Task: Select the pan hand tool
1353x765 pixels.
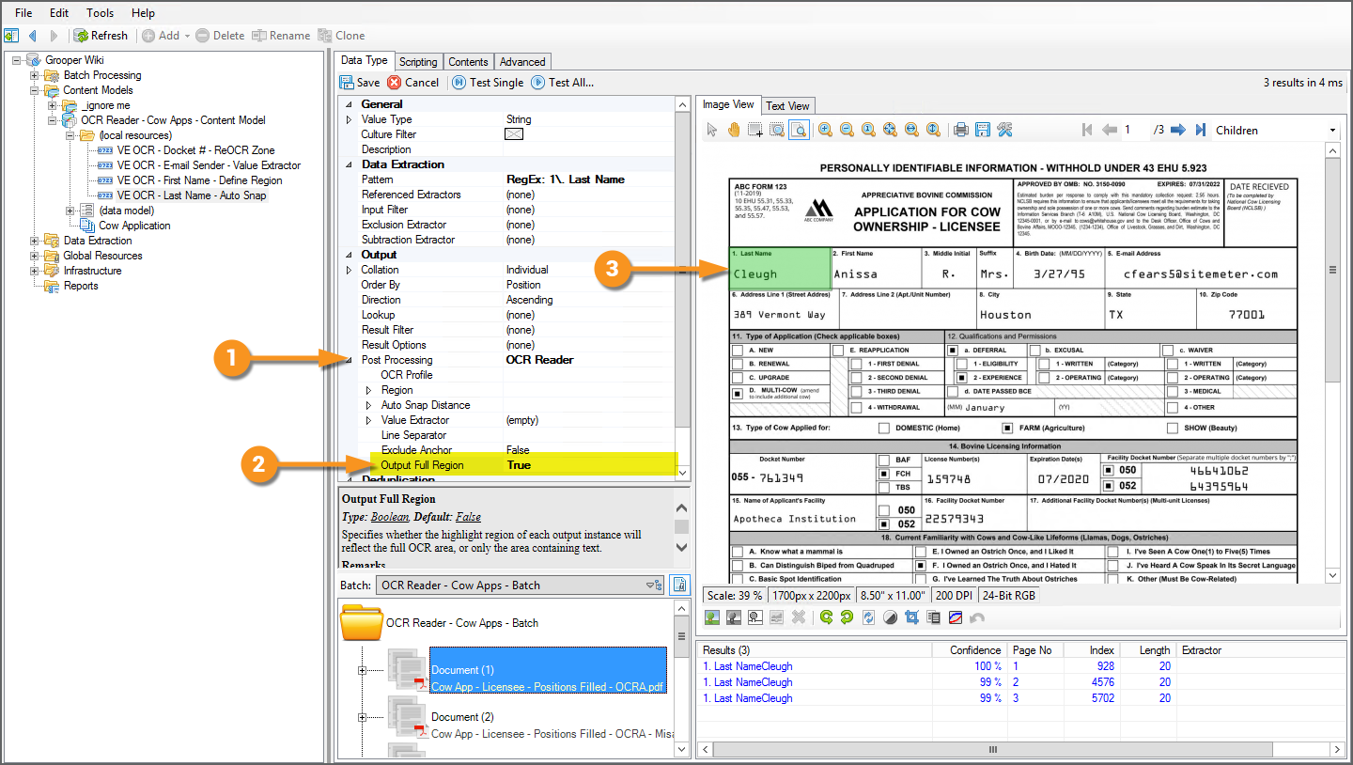Action: [733, 130]
